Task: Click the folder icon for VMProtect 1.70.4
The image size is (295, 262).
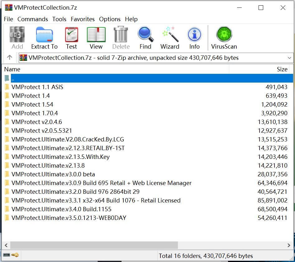Action: pos(7,113)
